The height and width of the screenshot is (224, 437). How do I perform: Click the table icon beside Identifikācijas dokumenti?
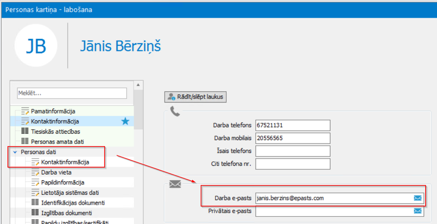[x=35, y=203]
